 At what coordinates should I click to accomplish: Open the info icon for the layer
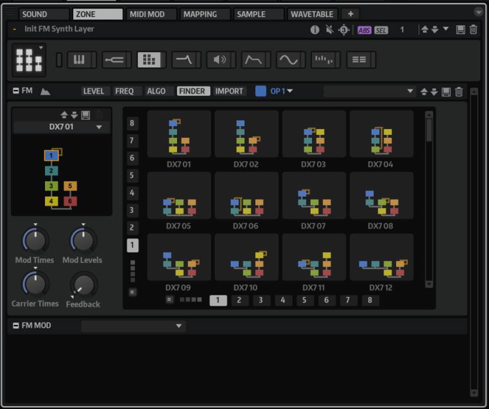click(315, 30)
